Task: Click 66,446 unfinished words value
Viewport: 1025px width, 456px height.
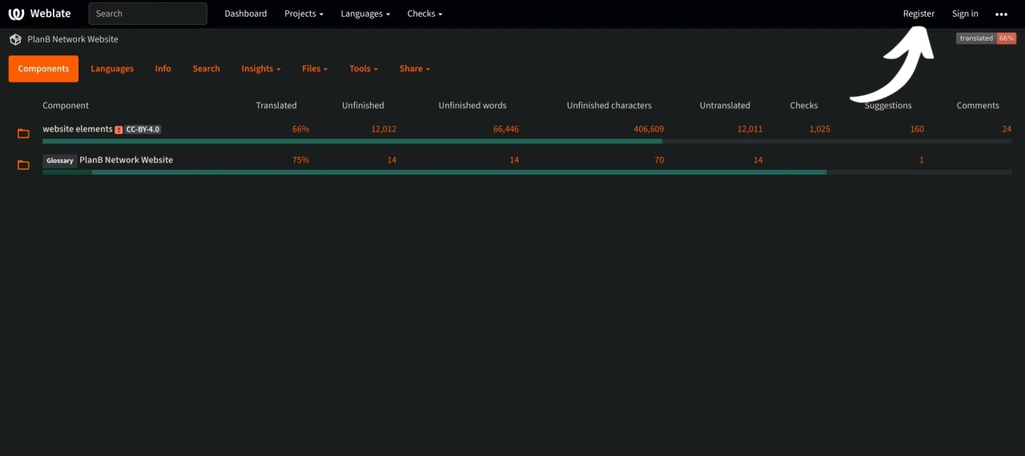Action: pyautogui.click(x=506, y=129)
